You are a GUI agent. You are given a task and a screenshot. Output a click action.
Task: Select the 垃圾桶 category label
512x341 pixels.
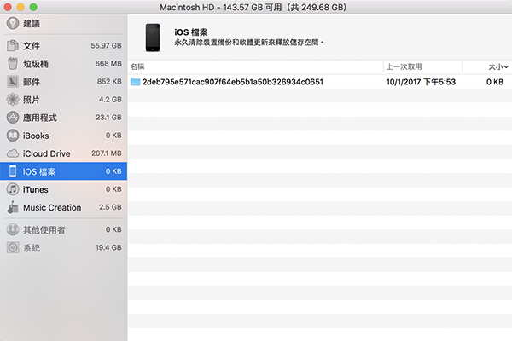tap(36, 64)
